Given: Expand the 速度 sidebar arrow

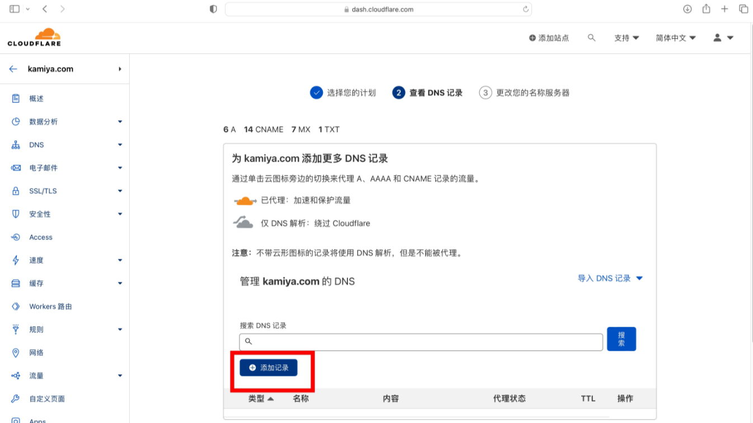Looking at the screenshot, I should pyautogui.click(x=120, y=260).
